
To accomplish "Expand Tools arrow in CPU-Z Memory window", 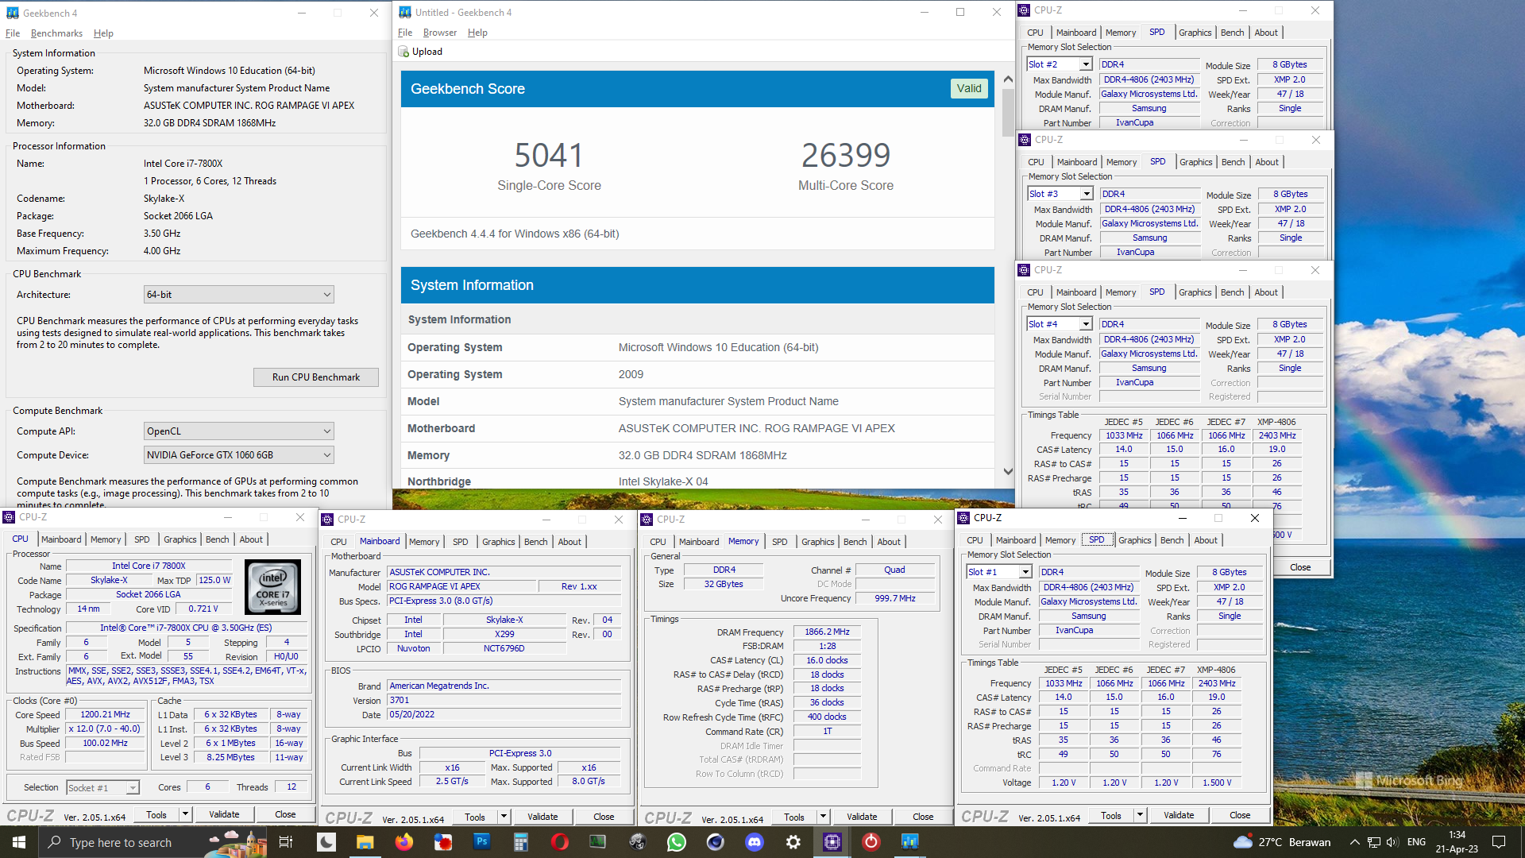I will (823, 817).
